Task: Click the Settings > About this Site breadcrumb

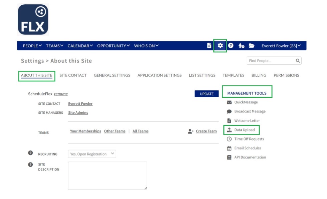Action: click(x=56, y=61)
